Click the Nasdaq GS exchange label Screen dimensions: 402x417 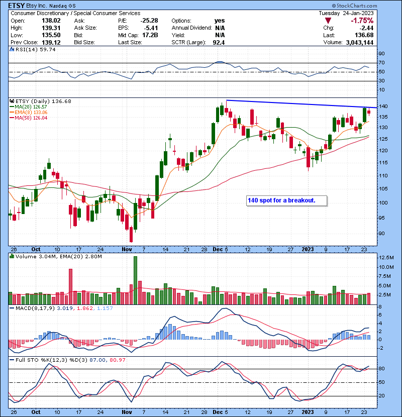point(63,6)
